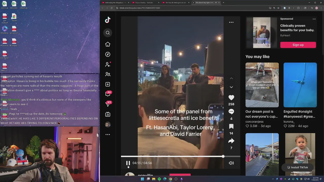Click the browser reload button
Screen dimensions: 324x182
112,8
